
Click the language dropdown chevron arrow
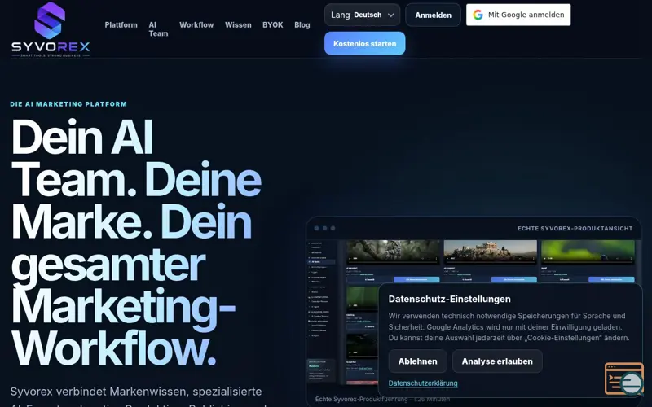390,15
